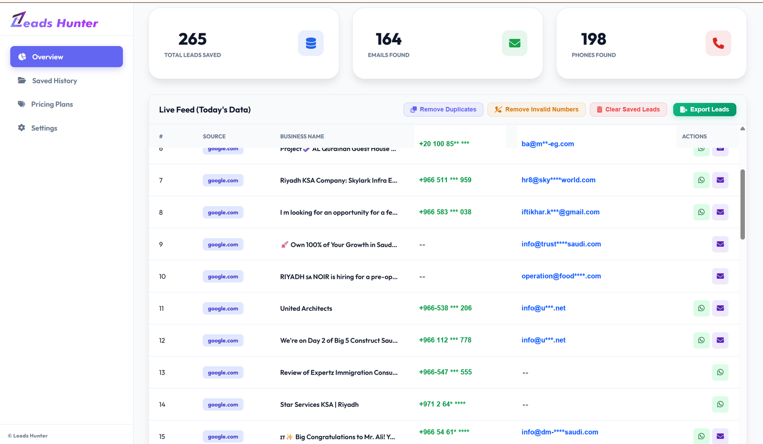Export Leads to file

[x=704, y=109]
